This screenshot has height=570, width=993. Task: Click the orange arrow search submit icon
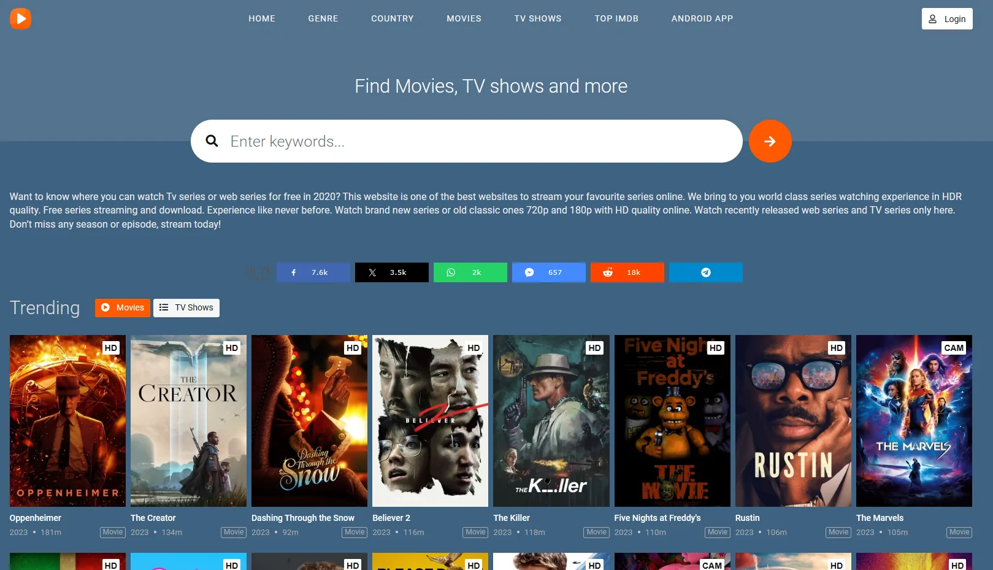tap(770, 141)
